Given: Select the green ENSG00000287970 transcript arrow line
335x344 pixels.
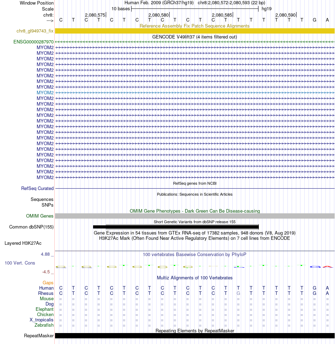Looking at the screenshot, I should point(195,42).
